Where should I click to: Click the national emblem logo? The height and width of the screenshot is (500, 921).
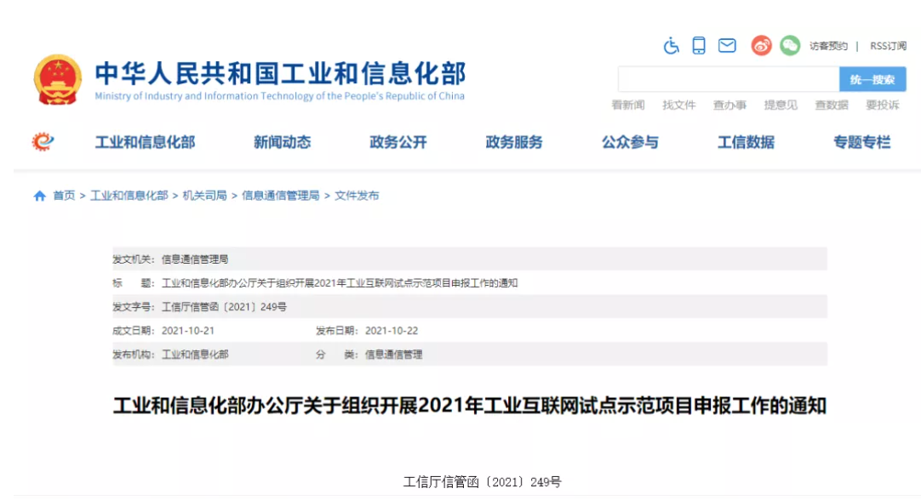click(x=58, y=80)
